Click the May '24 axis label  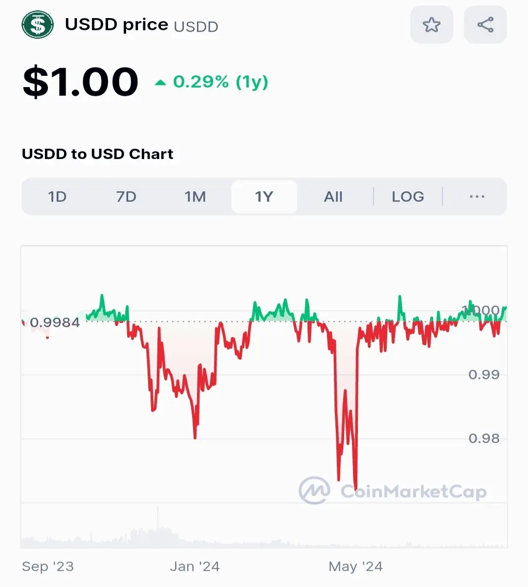point(355,566)
